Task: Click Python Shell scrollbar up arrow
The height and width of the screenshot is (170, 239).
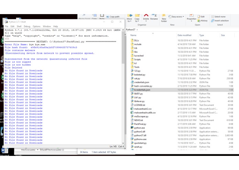Action: click(123, 30)
